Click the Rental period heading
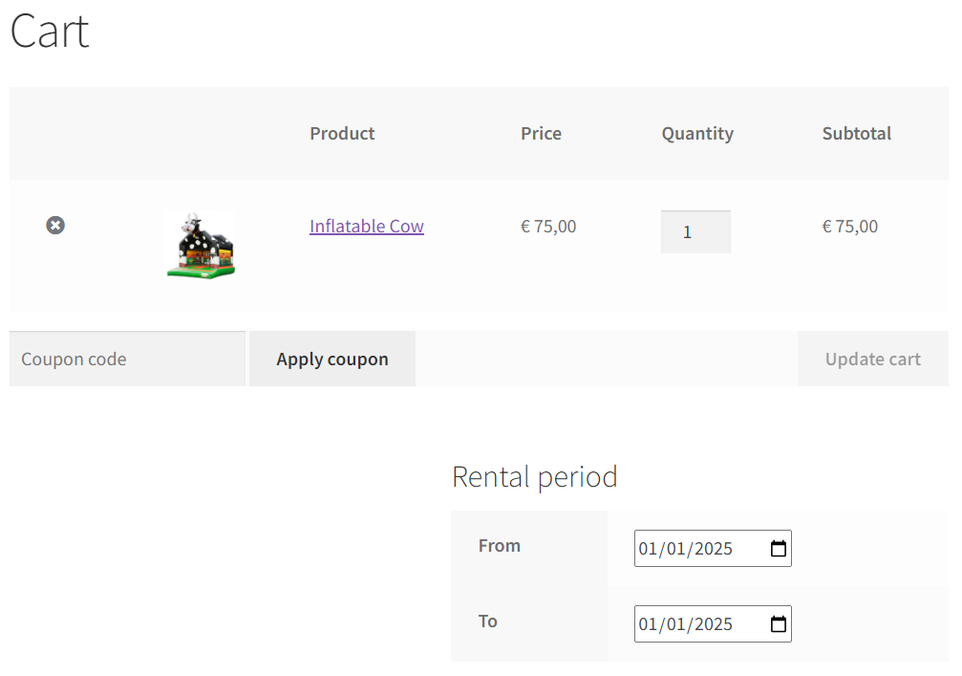 534,476
